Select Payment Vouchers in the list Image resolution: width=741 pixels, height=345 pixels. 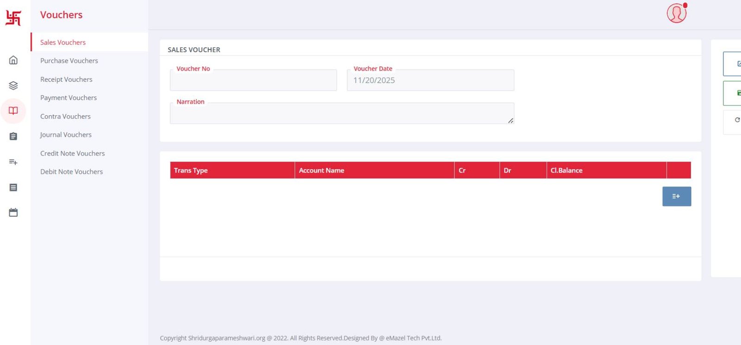point(69,98)
